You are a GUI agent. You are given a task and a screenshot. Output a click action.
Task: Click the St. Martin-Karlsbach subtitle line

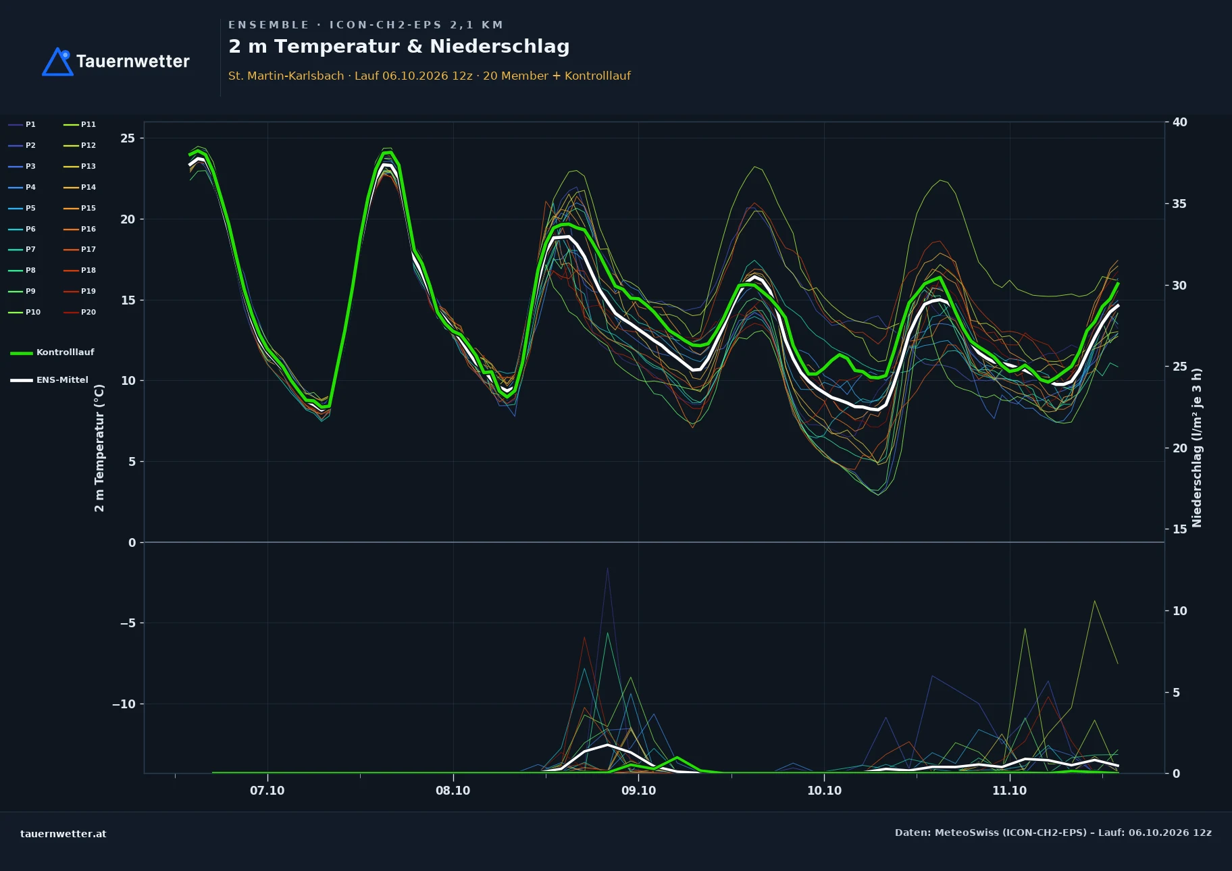tap(430, 76)
